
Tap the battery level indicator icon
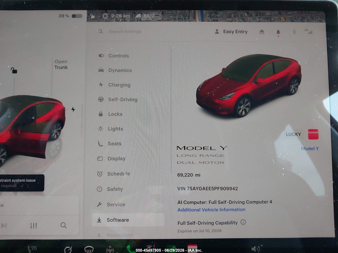77,16
